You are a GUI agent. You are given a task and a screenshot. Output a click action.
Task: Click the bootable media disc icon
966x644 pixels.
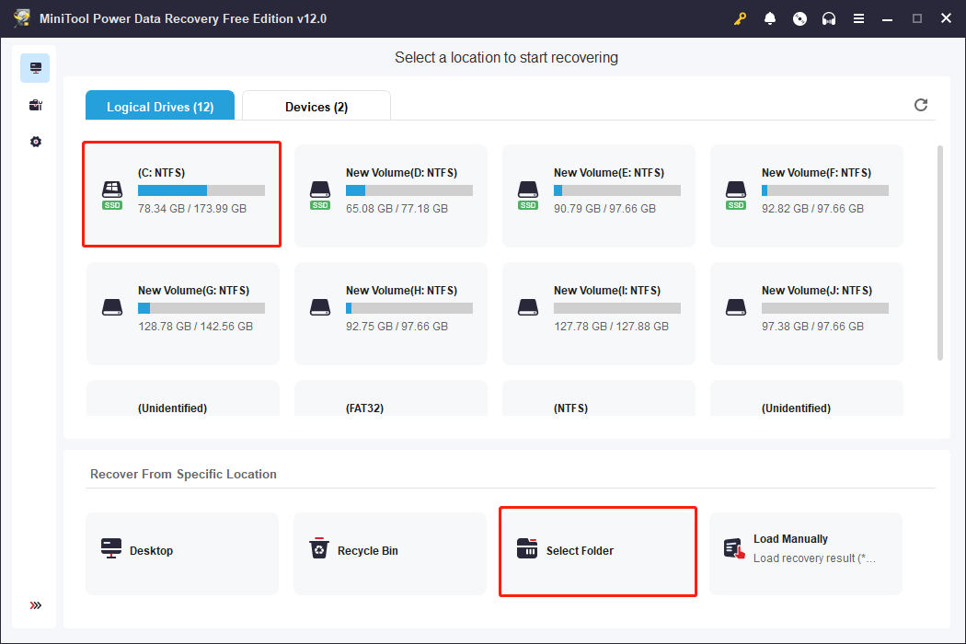click(x=799, y=18)
